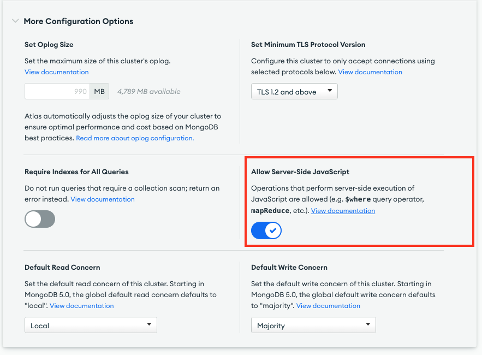Open View documentation for TLS protocol version
Image resolution: width=482 pixels, height=355 pixels.
[x=370, y=72]
